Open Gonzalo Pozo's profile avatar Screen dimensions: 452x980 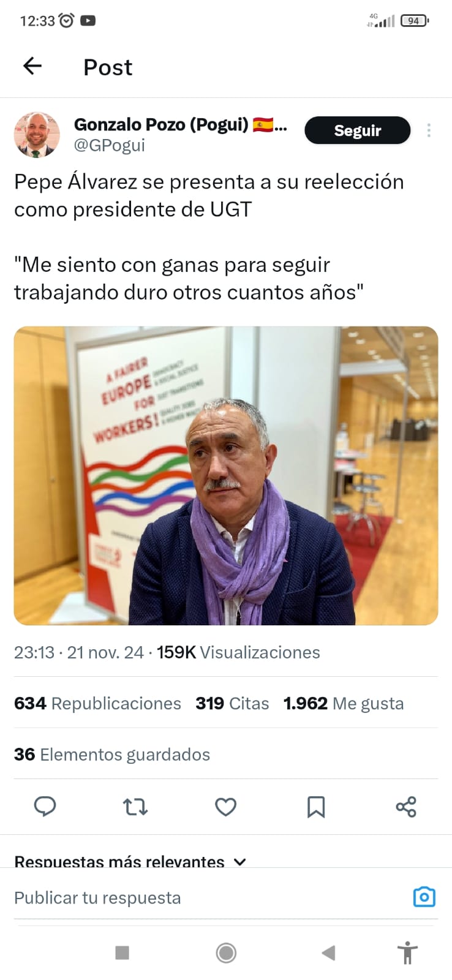click(37, 135)
